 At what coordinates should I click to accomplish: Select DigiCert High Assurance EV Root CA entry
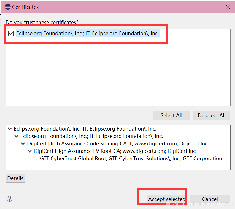click(115, 151)
